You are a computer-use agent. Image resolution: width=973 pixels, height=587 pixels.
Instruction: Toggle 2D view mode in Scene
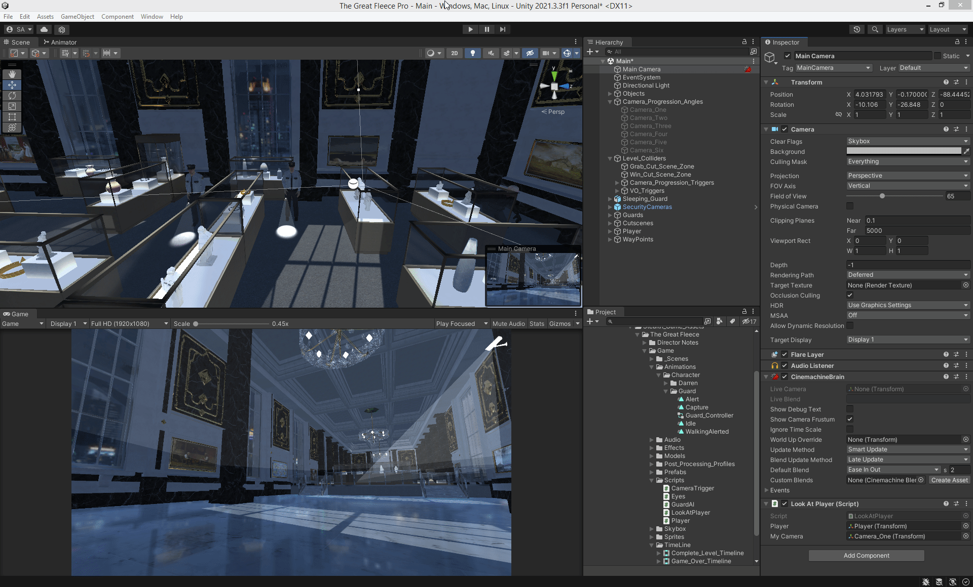click(454, 53)
